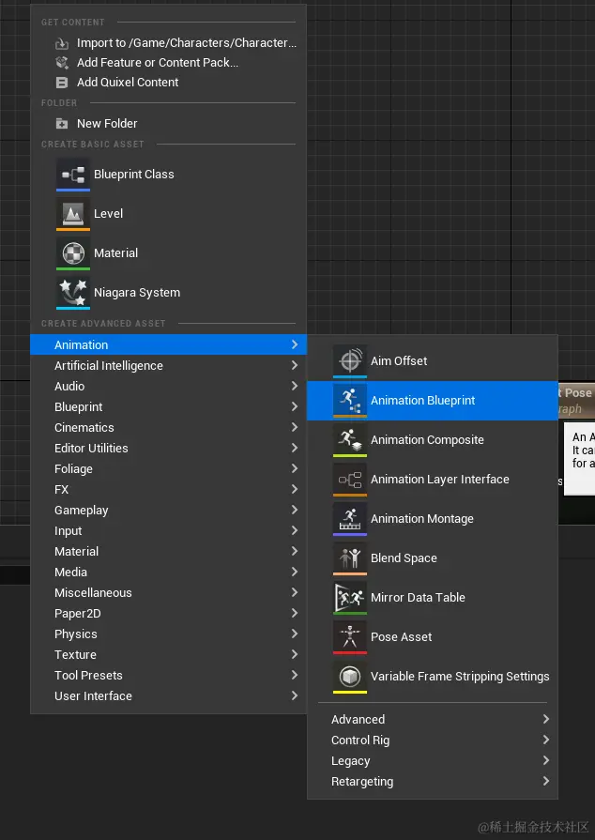595x840 pixels.
Task: Click the New Folder icon
Action: click(62, 124)
